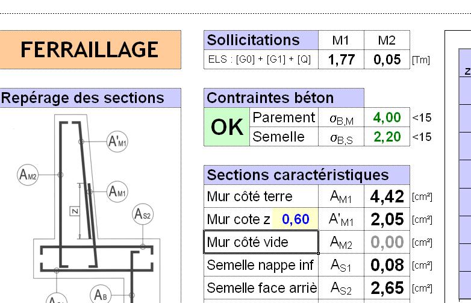Select the orange FERRAILLAGE title banner

(x=90, y=49)
